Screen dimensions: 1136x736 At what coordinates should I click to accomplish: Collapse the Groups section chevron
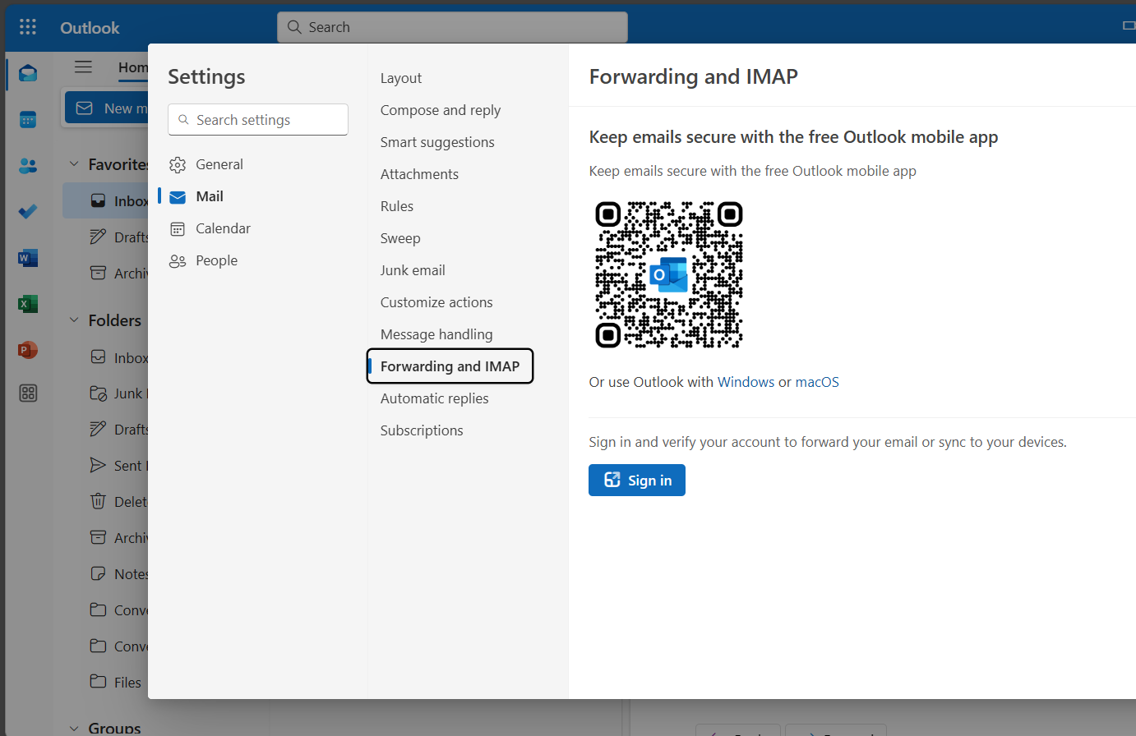point(74,728)
